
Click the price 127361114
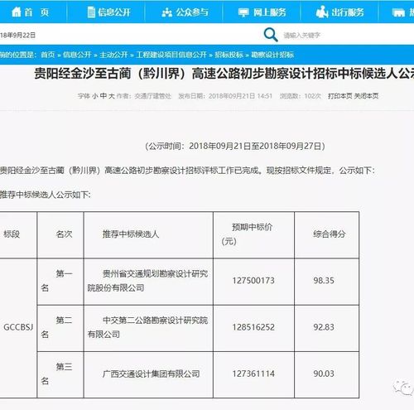coord(253,374)
